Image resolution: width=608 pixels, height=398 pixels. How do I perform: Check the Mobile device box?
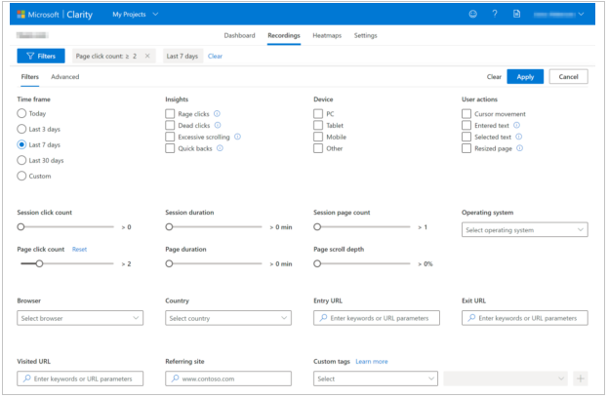tap(318, 137)
